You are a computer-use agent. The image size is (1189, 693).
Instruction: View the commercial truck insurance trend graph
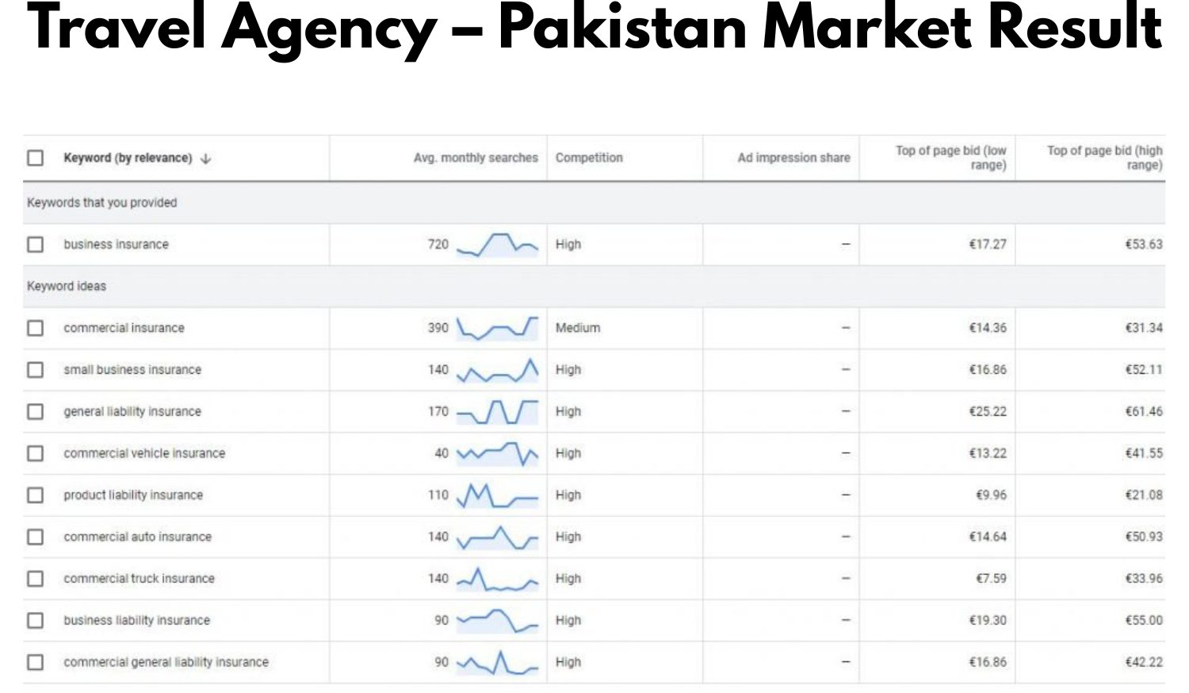(495, 578)
